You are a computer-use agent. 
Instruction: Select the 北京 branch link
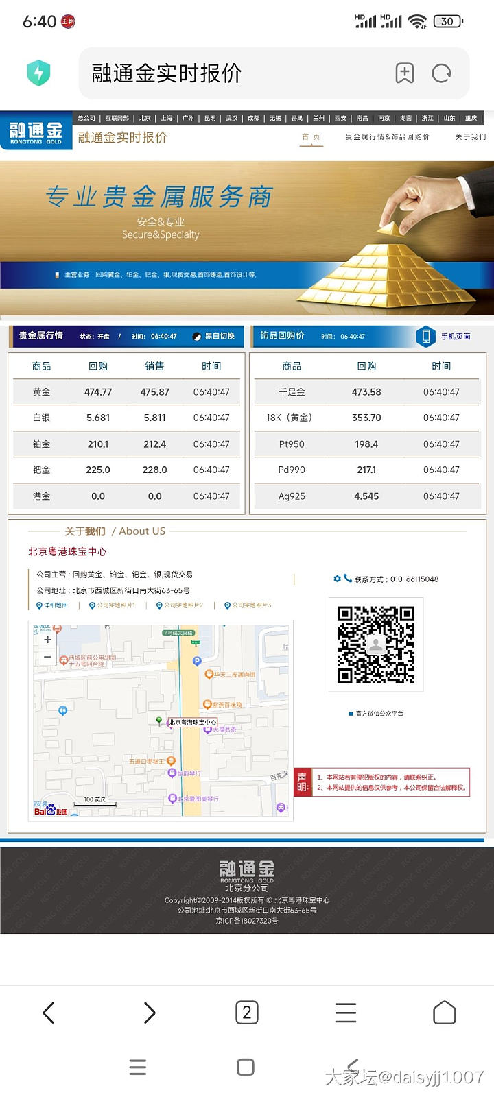coord(145,118)
